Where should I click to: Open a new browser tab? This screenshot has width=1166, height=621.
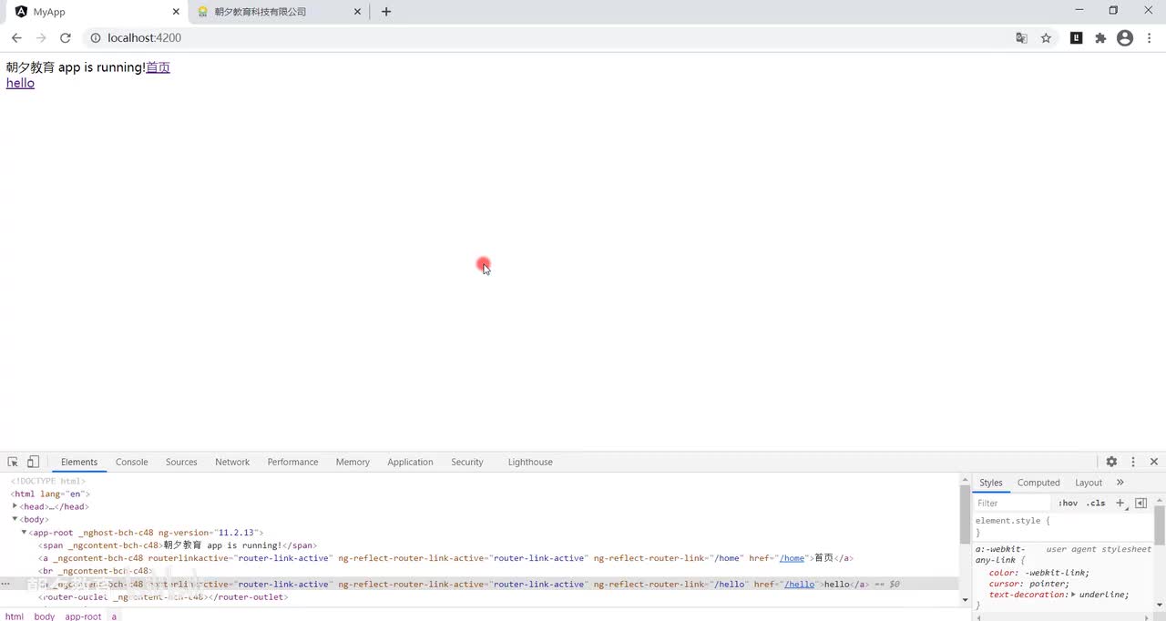[x=386, y=12]
